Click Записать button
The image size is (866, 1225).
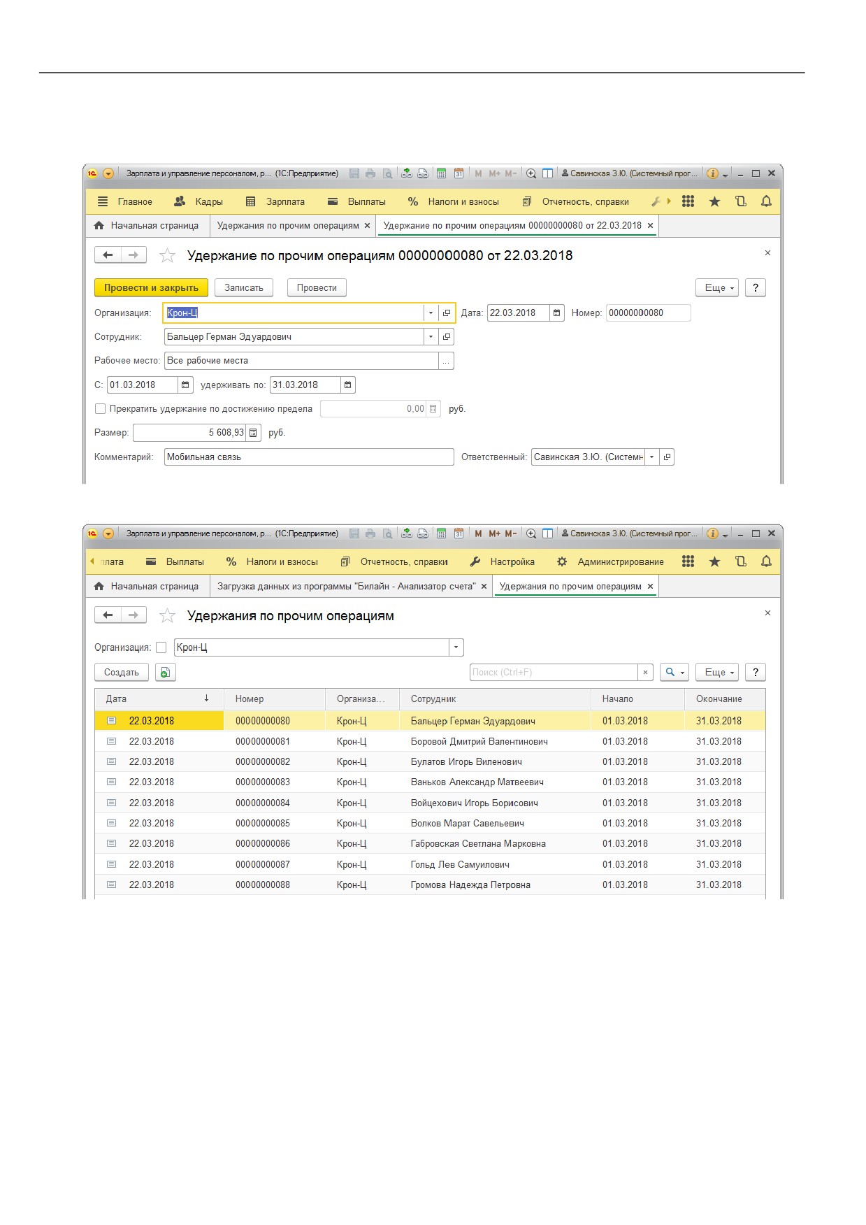coord(244,287)
